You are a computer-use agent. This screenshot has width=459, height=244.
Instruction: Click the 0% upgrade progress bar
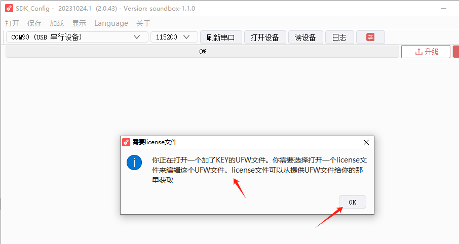pos(202,52)
